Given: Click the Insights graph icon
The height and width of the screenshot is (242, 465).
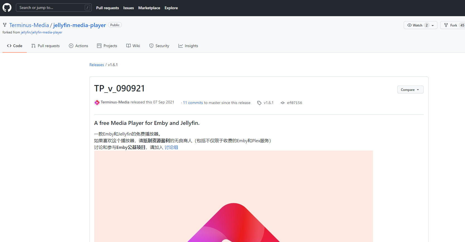Looking at the screenshot, I should point(181,46).
